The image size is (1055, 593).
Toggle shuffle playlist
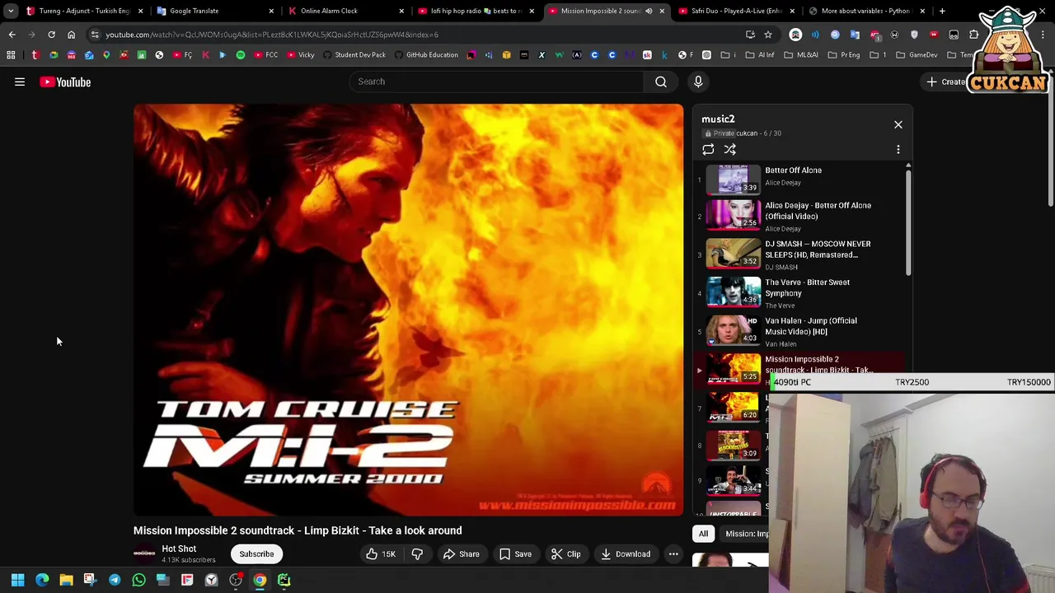[x=730, y=149]
